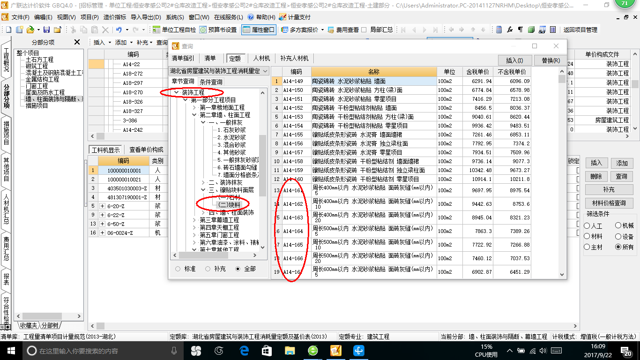Viewport: 640px width, 360px height.
Task: Toggle the 属性窗口 property window button
Action: [259, 30]
